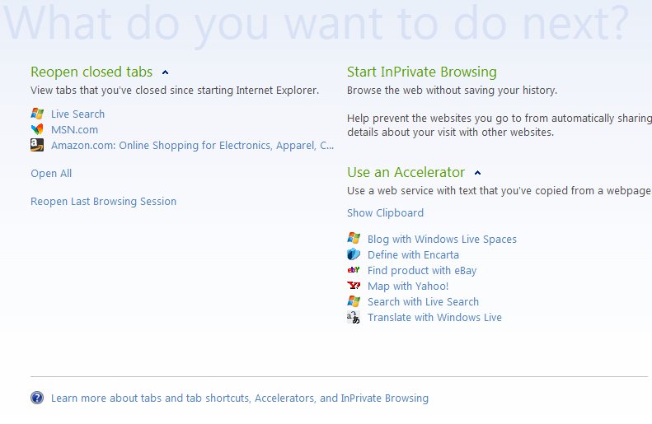Select Search with Live Search accelerator text
This screenshot has height=424, width=652.
tap(423, 301)
